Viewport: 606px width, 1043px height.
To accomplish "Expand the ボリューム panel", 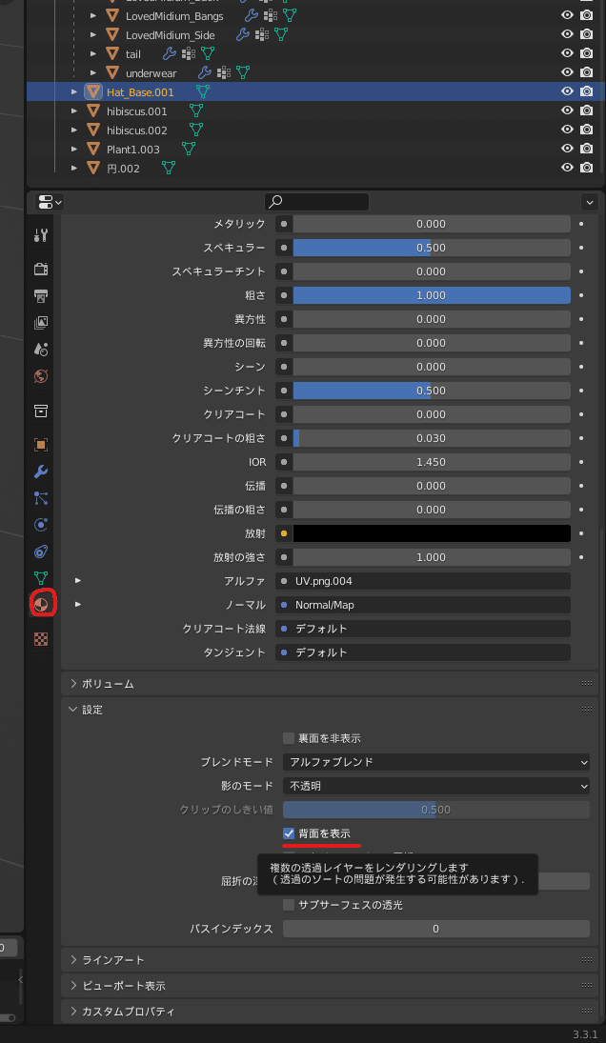I will [x=108, y=684].
